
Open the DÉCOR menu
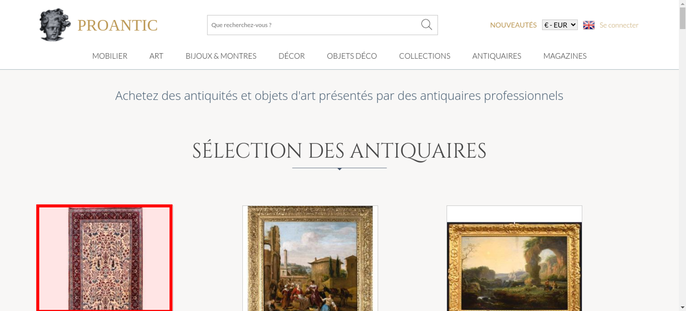[292, 56]
